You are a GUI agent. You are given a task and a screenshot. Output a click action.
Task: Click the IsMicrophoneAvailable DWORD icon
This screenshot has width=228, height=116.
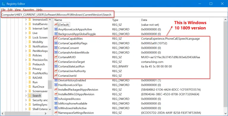[x=56, y=103]
